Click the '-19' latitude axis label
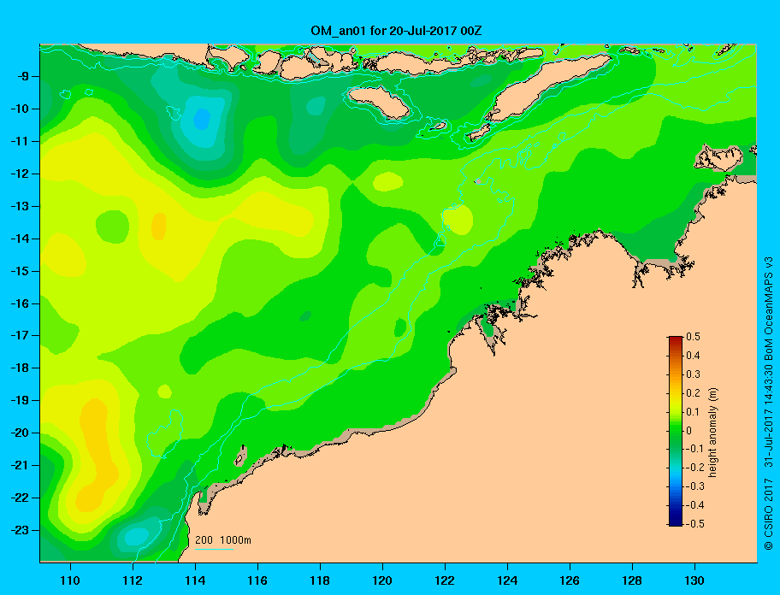 point(21,401)
